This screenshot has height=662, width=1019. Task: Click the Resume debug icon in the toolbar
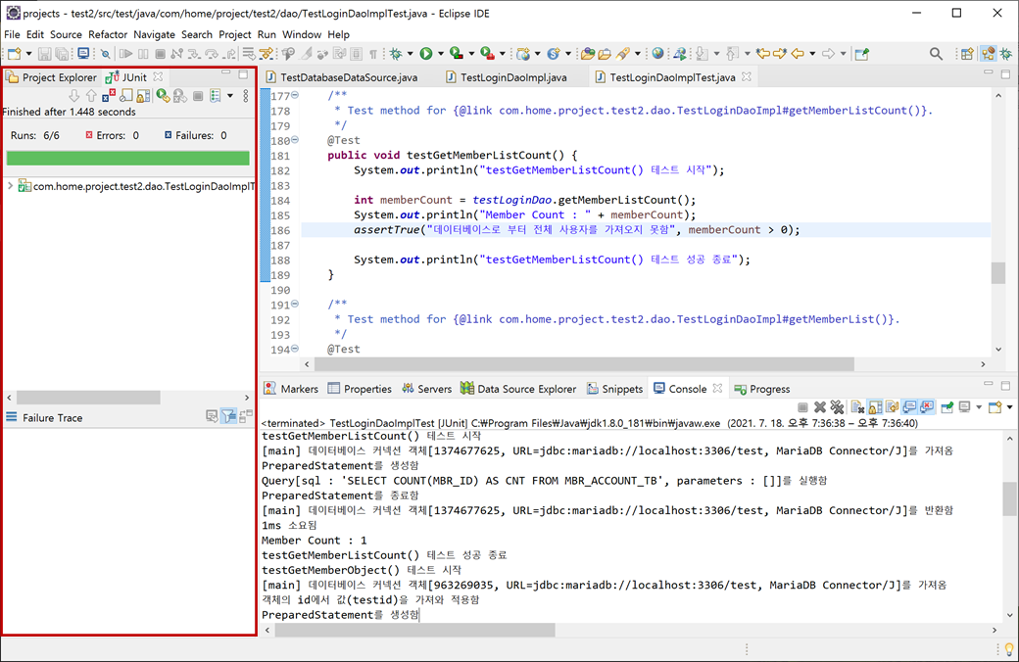tap(126, 54)
